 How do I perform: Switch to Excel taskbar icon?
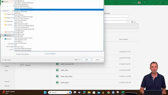(x=123, y=92)
